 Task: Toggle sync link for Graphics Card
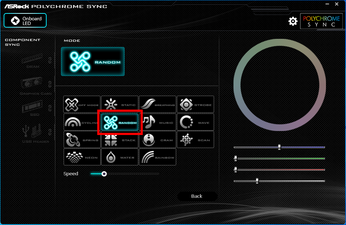click(x=50, y=84)
